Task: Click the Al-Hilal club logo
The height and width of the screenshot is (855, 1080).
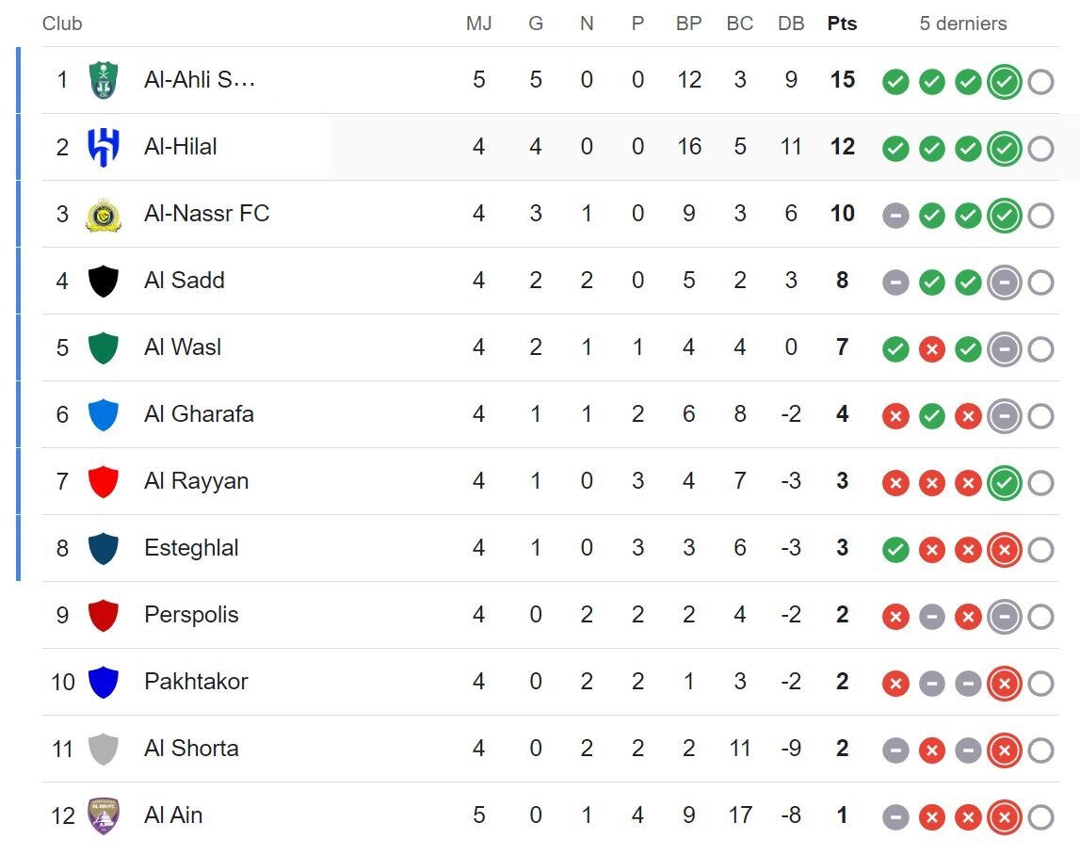Action: 103,147
